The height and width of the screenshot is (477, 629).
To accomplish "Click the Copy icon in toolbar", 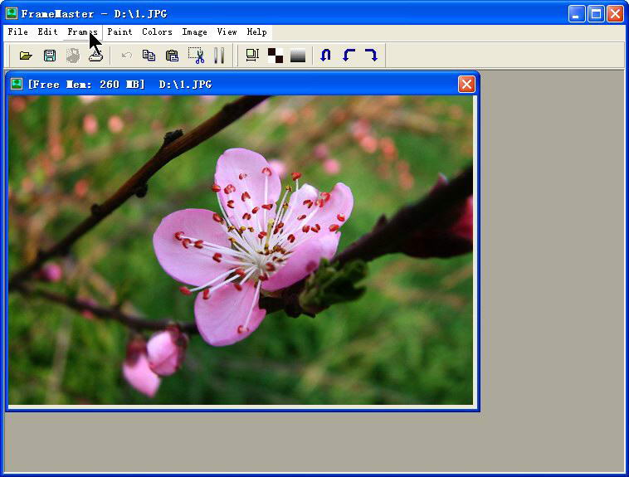I will [x=149, y=56].
